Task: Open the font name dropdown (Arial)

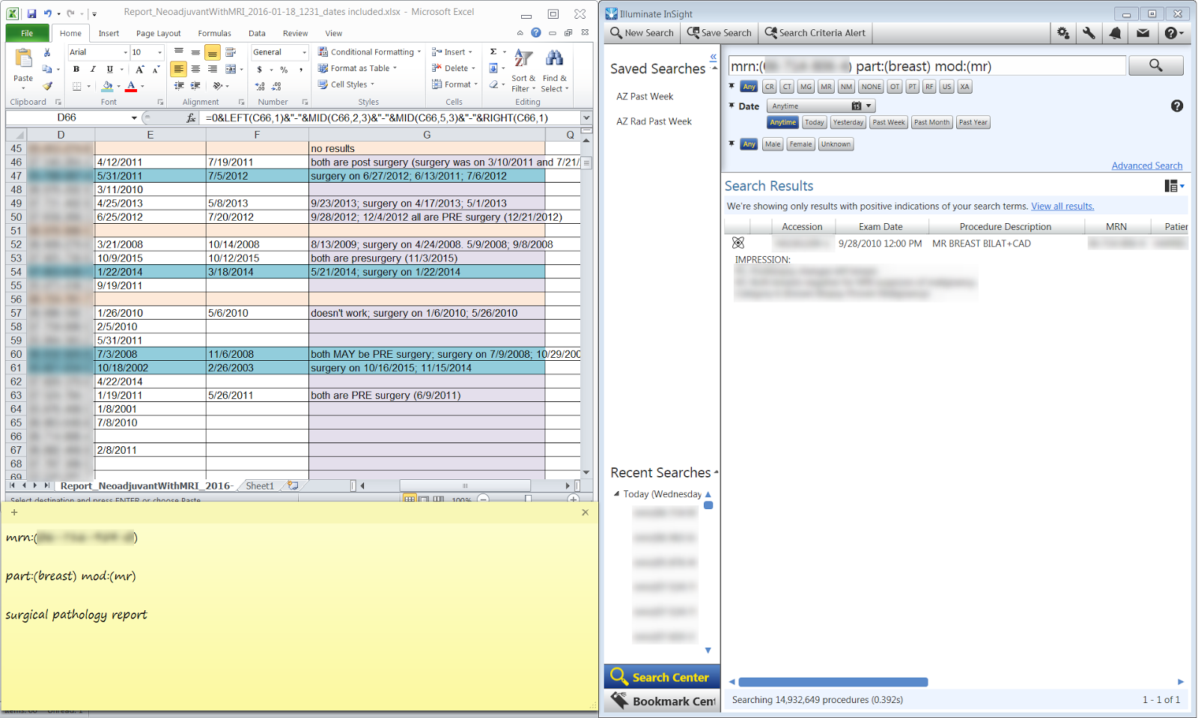Action: (125, 52)
